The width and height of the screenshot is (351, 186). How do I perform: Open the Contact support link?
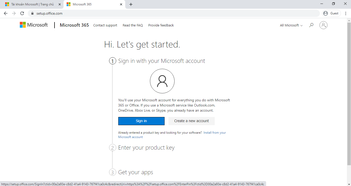(x=105, y=25)
